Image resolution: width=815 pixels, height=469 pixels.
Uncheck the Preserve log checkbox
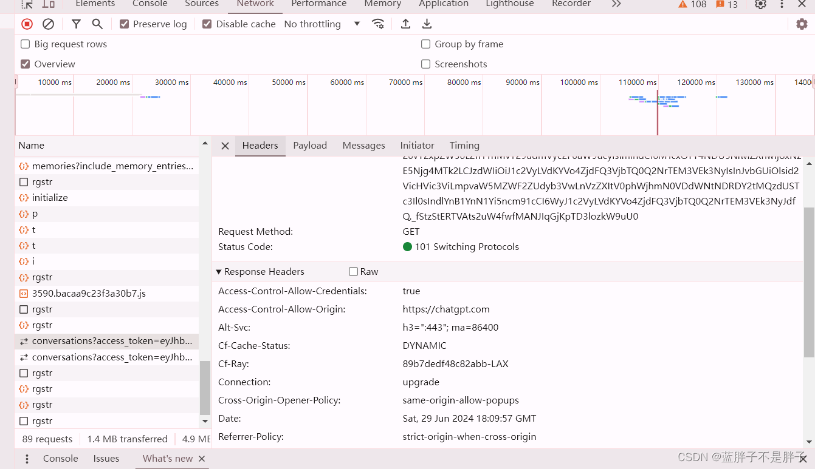pyautogui.click(x=125, y=24)
